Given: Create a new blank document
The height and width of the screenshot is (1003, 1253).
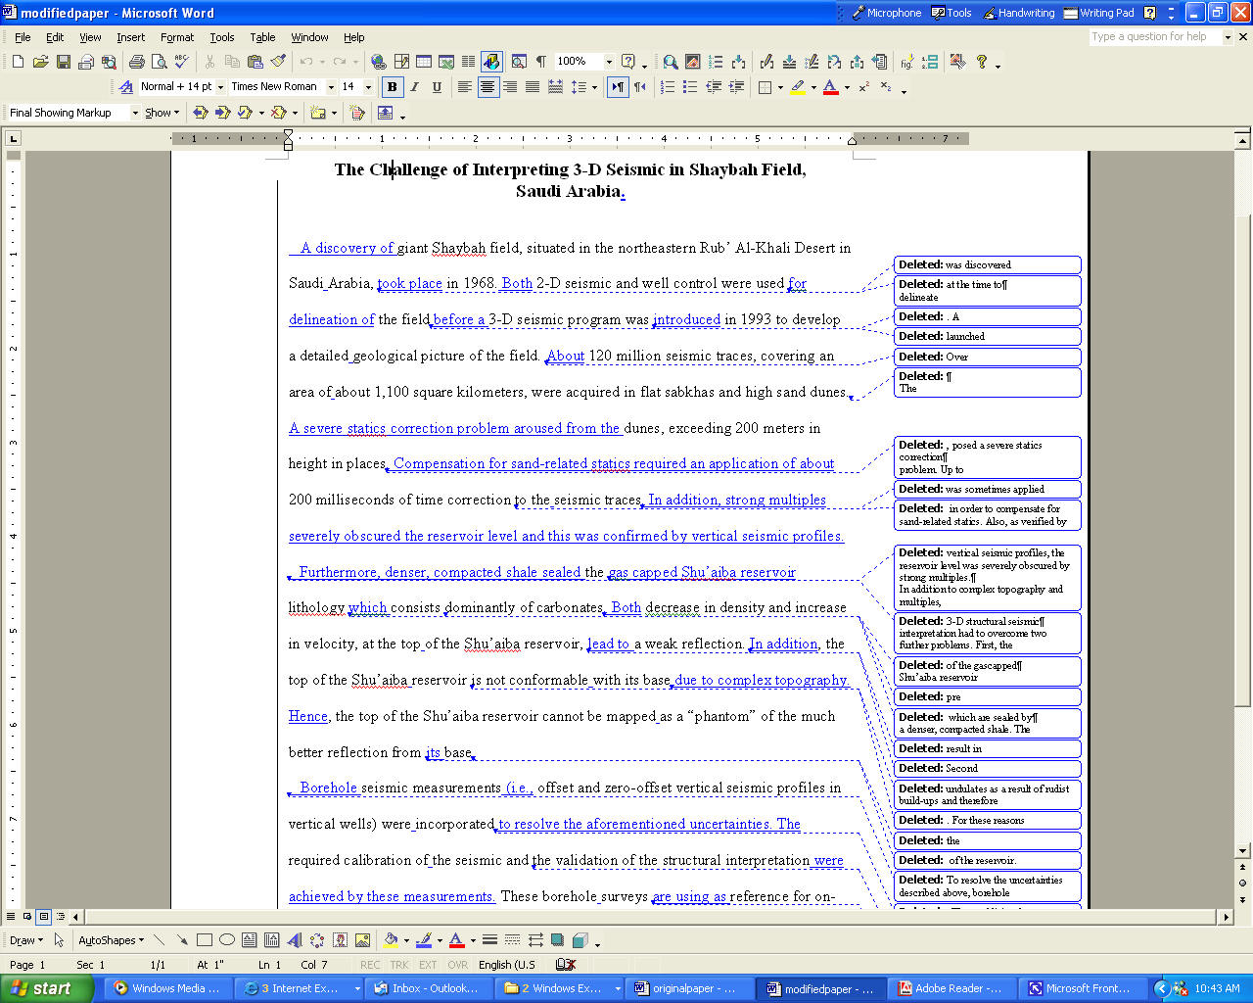Looking at the screenshot, I should pos(18,62).
